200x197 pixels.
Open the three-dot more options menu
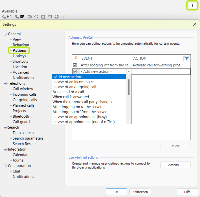tap(192, 5)
